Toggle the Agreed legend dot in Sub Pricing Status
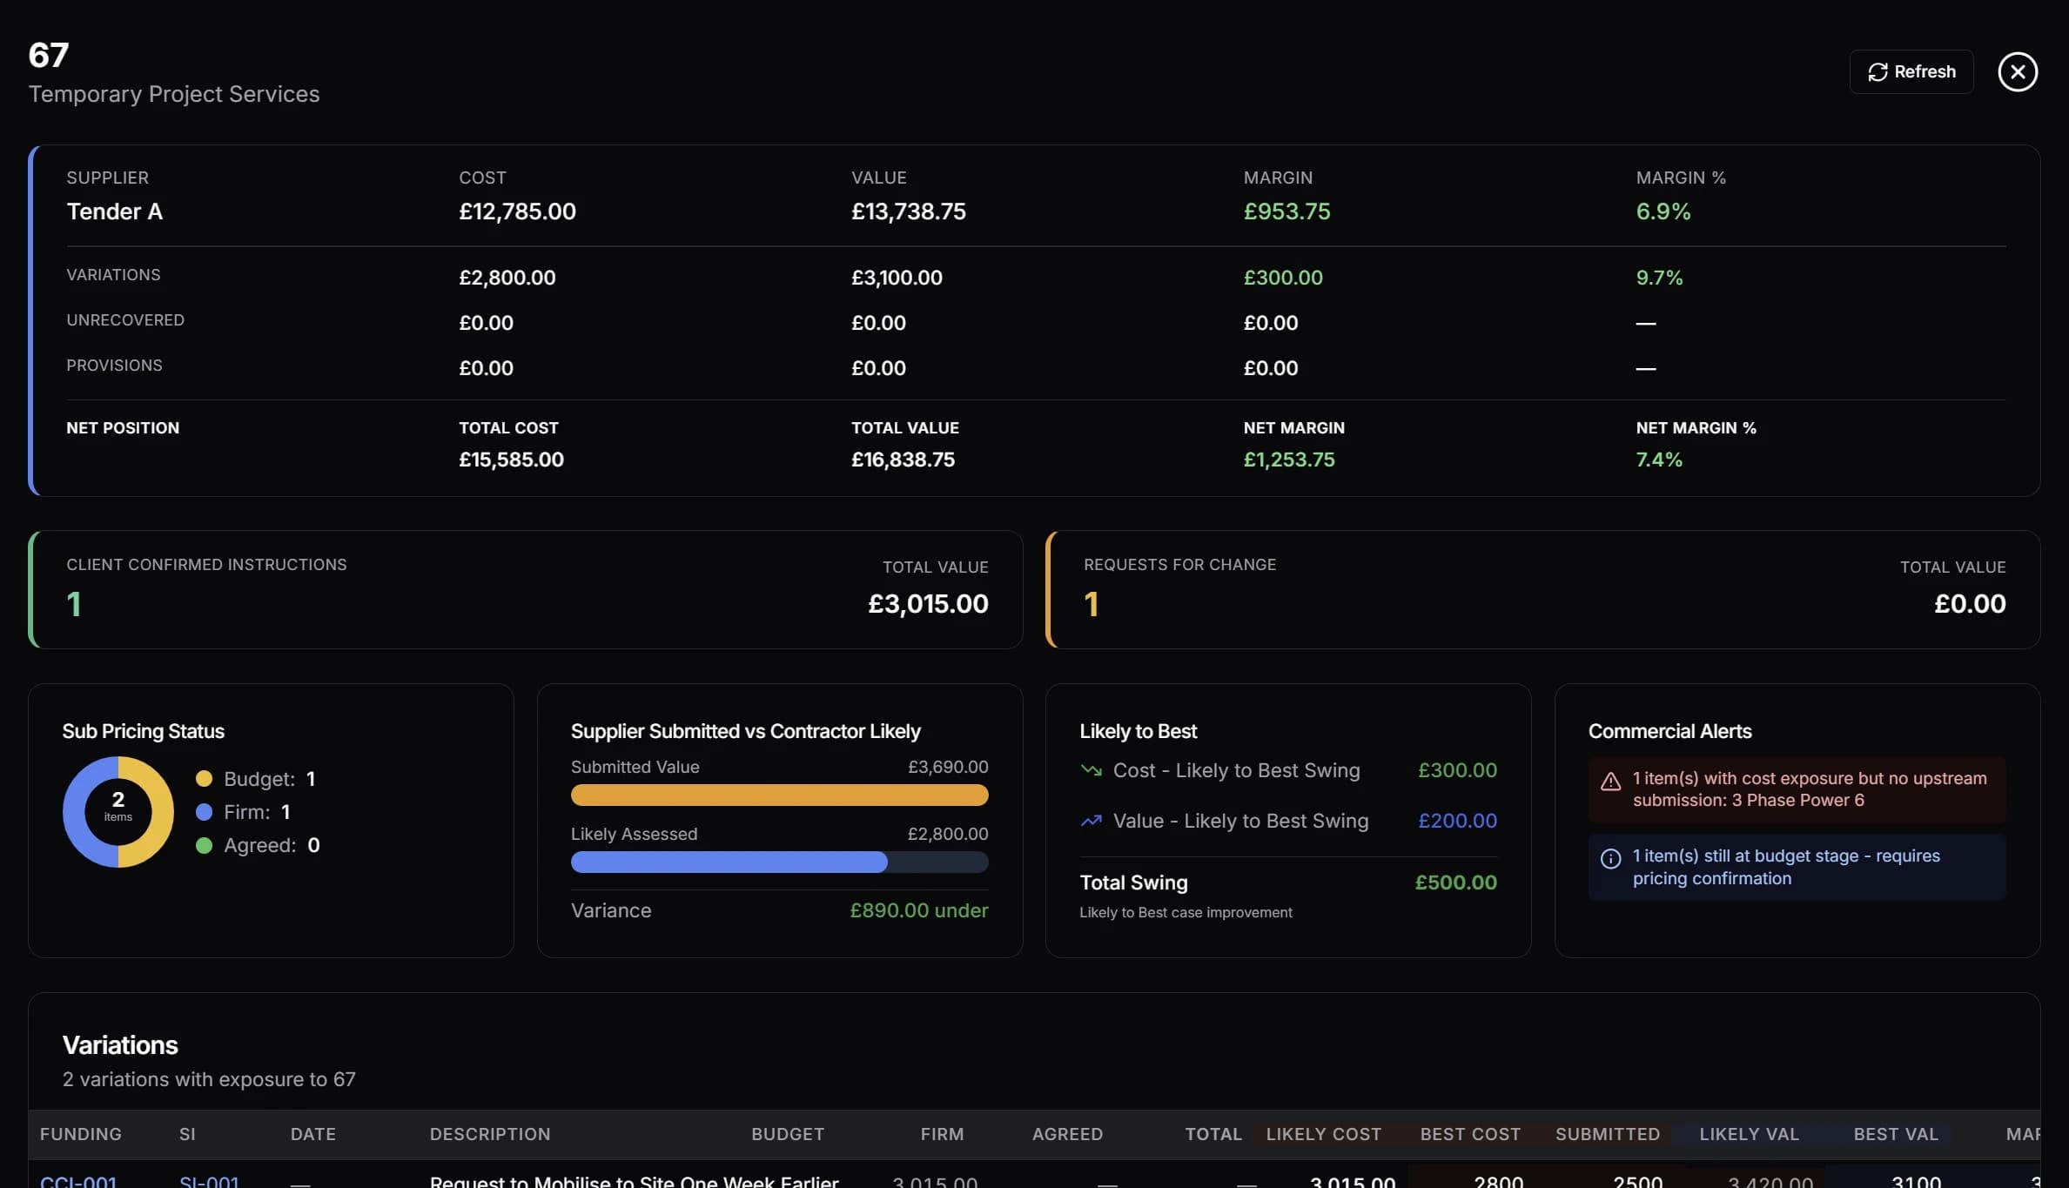Screen dimensions: 2069x1188 (x=205, y=845)
